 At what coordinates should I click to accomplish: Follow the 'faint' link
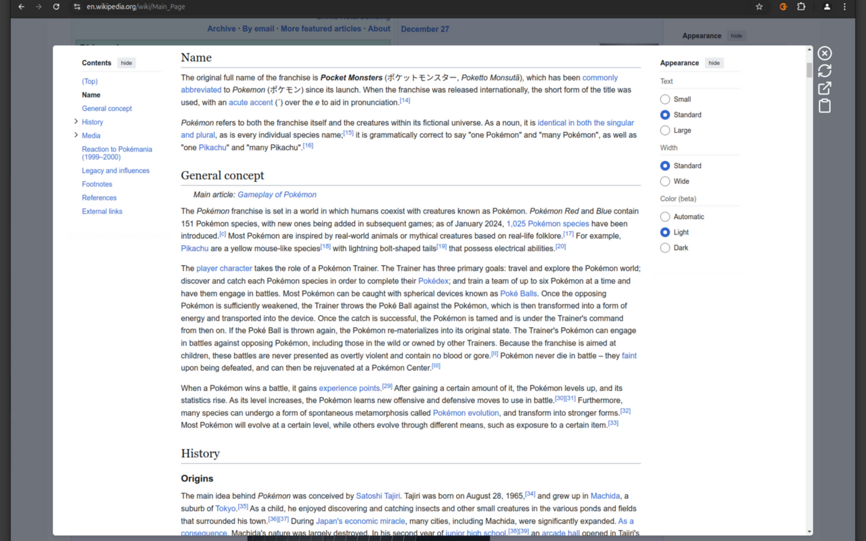click(629, 356)
